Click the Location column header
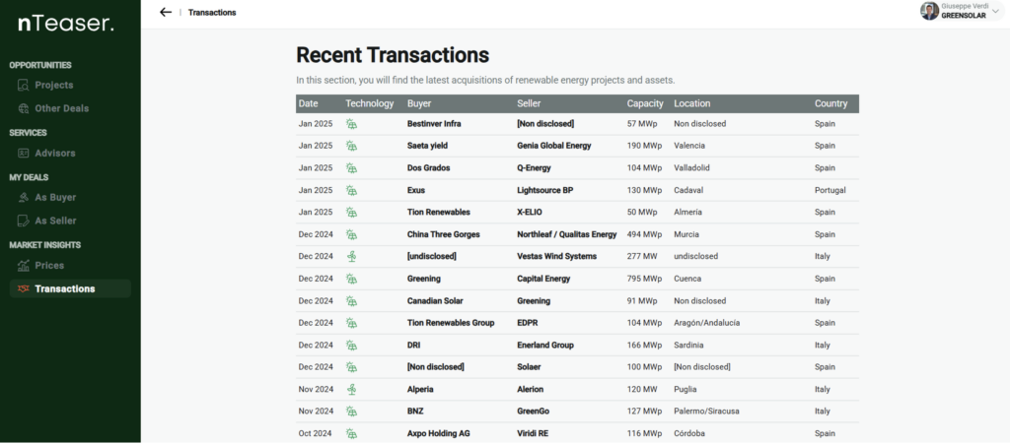Image resolution: width=1010 pixels, height=444 pixels. pos(691,103)
